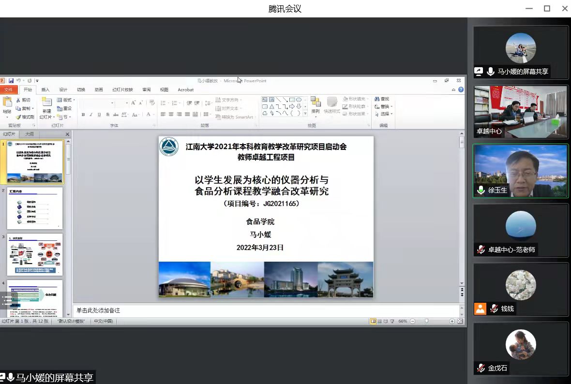Toggle Underline text formatting
The width and height of the screenshot is (571, 384).
click(x=99, y=115)
